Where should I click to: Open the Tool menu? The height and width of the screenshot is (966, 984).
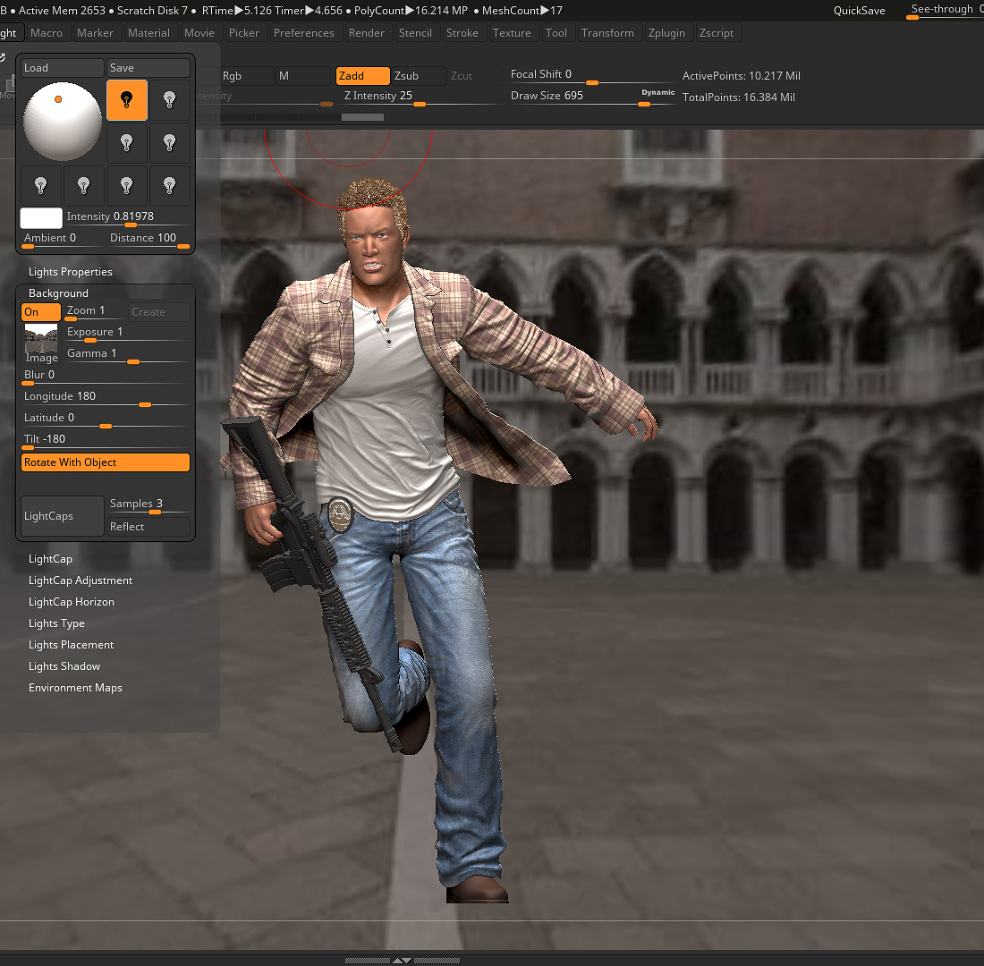556,32
